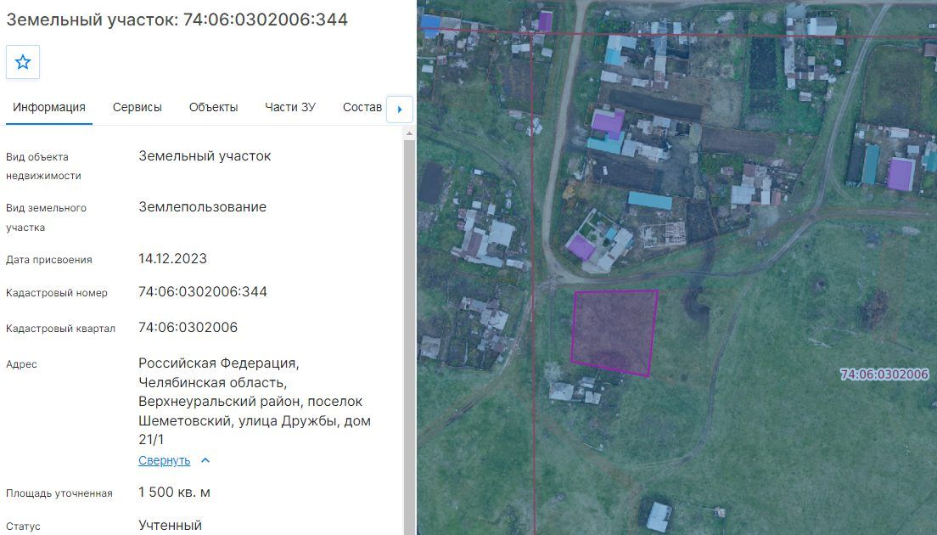Click the address text ending дом 21/1
937x535 pixels.
tap(255, 401)
